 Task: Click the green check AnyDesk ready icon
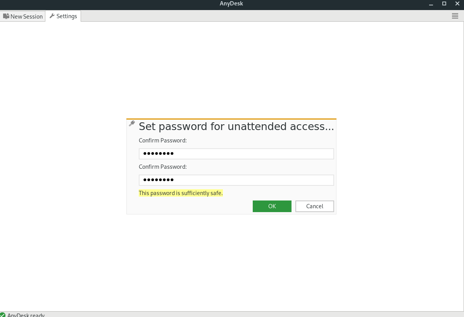point(3,315)
